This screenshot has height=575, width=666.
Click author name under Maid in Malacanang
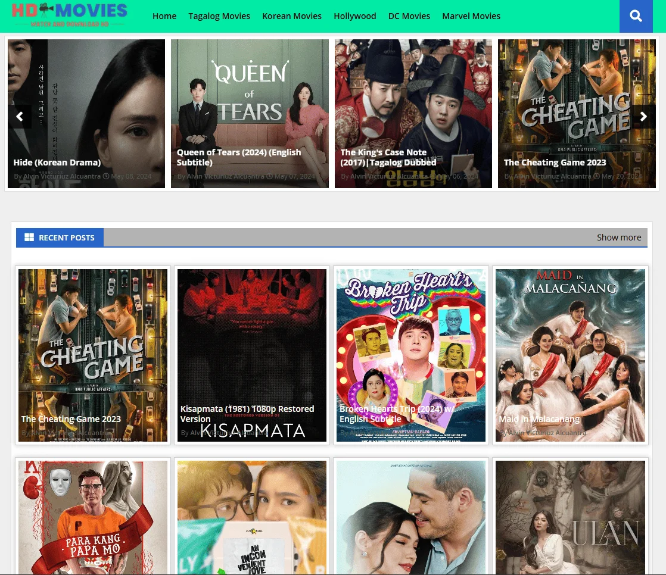tap(547, 433)
